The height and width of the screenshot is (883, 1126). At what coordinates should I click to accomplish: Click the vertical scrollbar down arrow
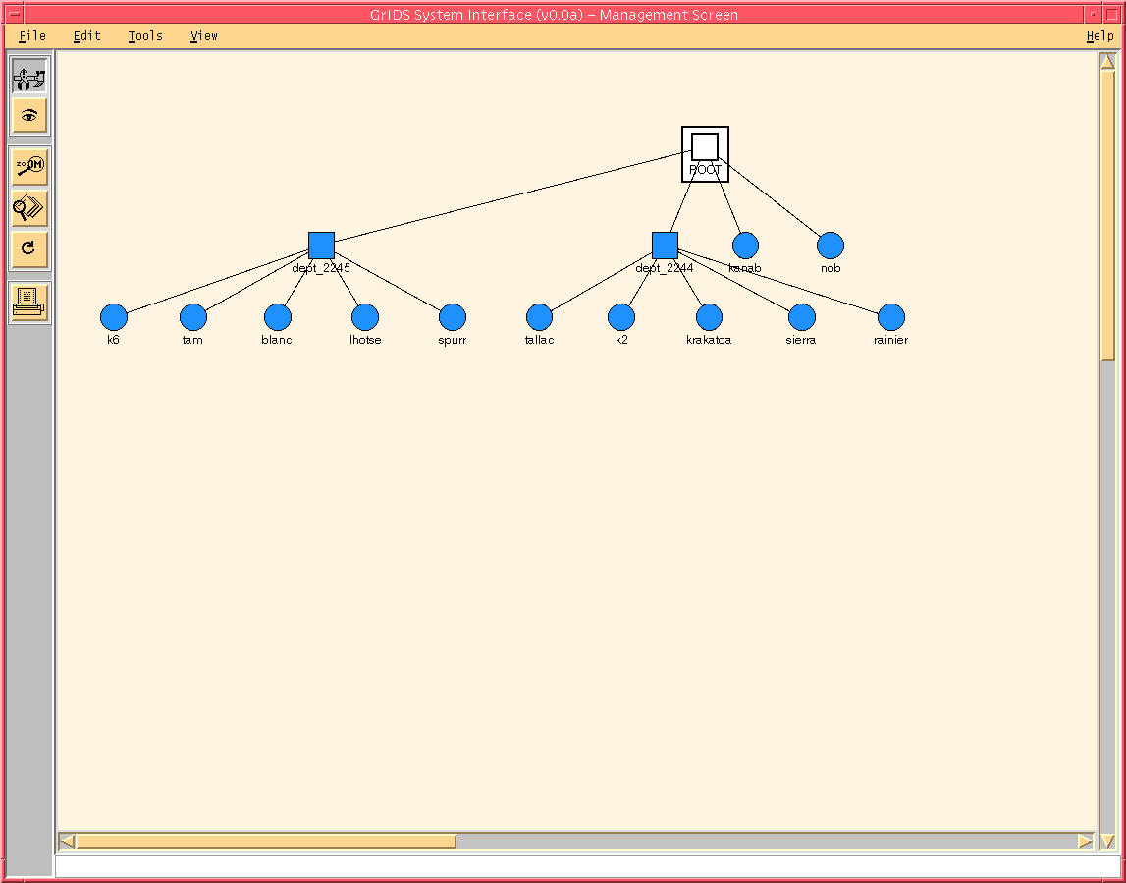(1107, 841)
